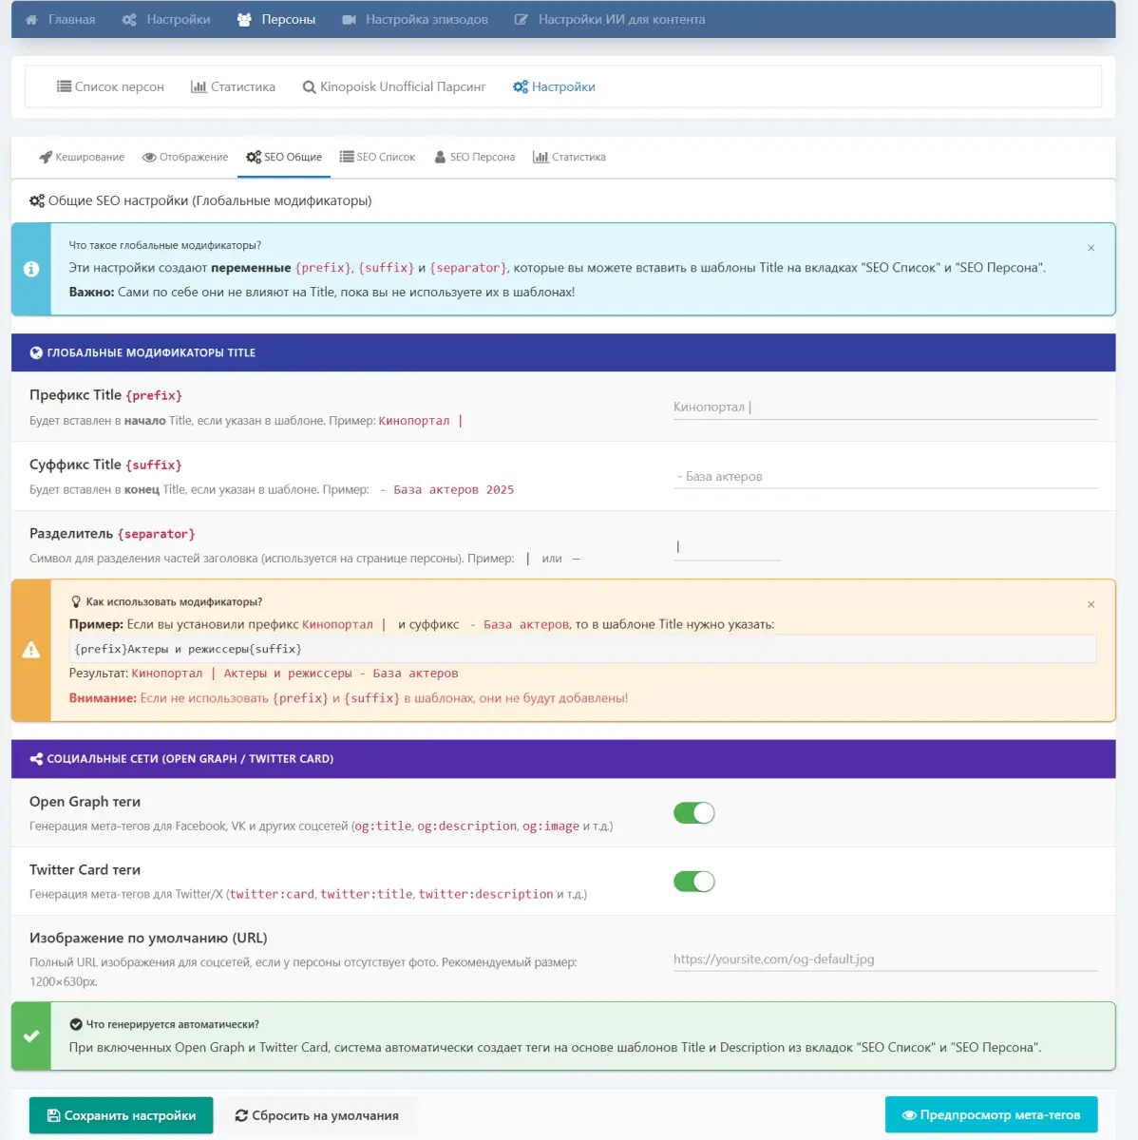
Task: Disable the Twitter Card теги switch
Action: pyautogui.click(x=693, y=882)
